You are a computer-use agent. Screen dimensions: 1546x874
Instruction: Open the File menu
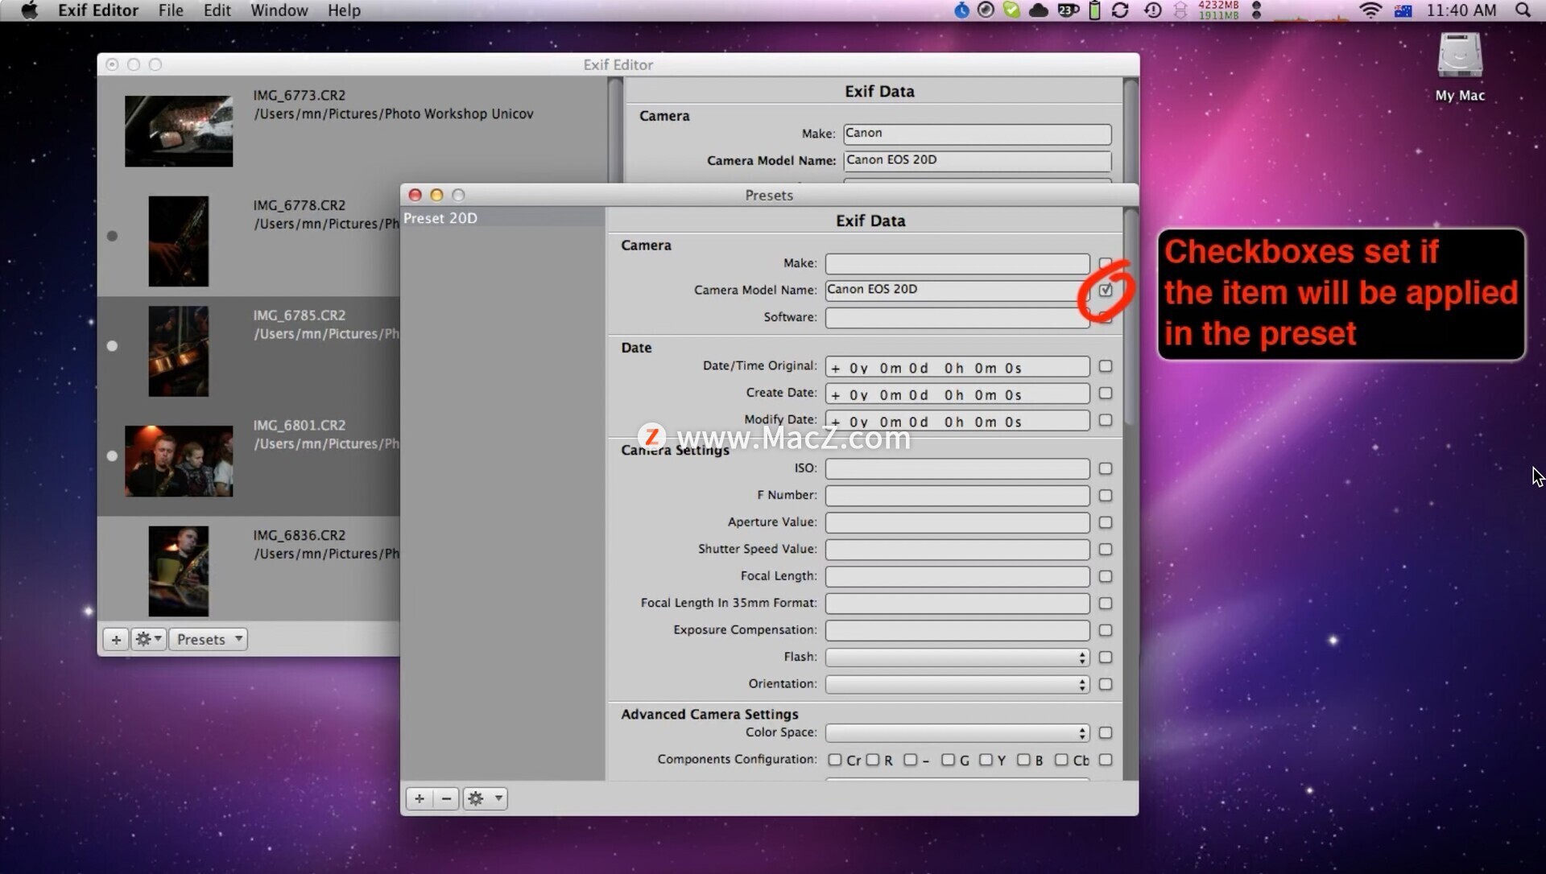point(171,10)
